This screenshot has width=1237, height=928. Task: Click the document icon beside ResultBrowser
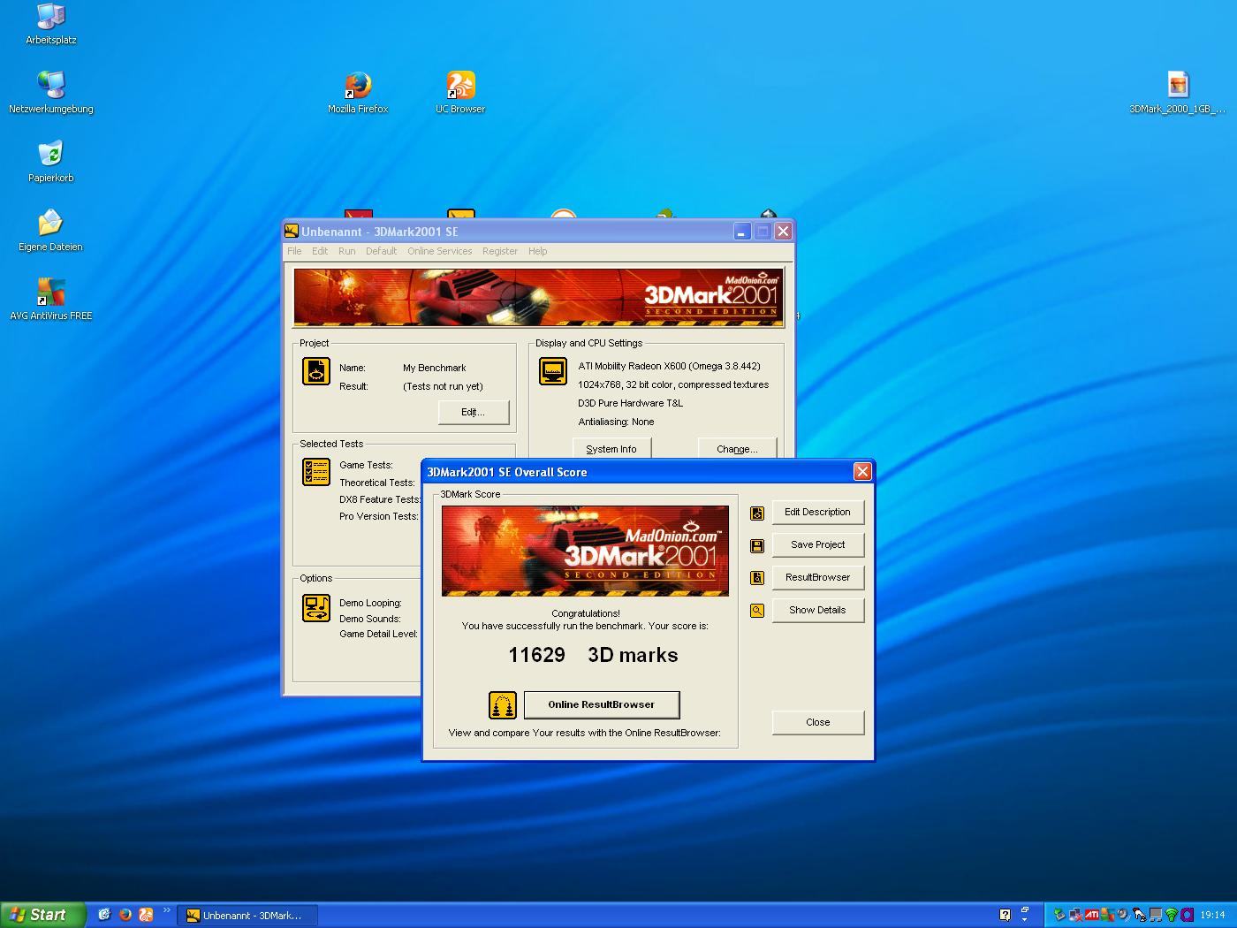(x=757, y=578)
